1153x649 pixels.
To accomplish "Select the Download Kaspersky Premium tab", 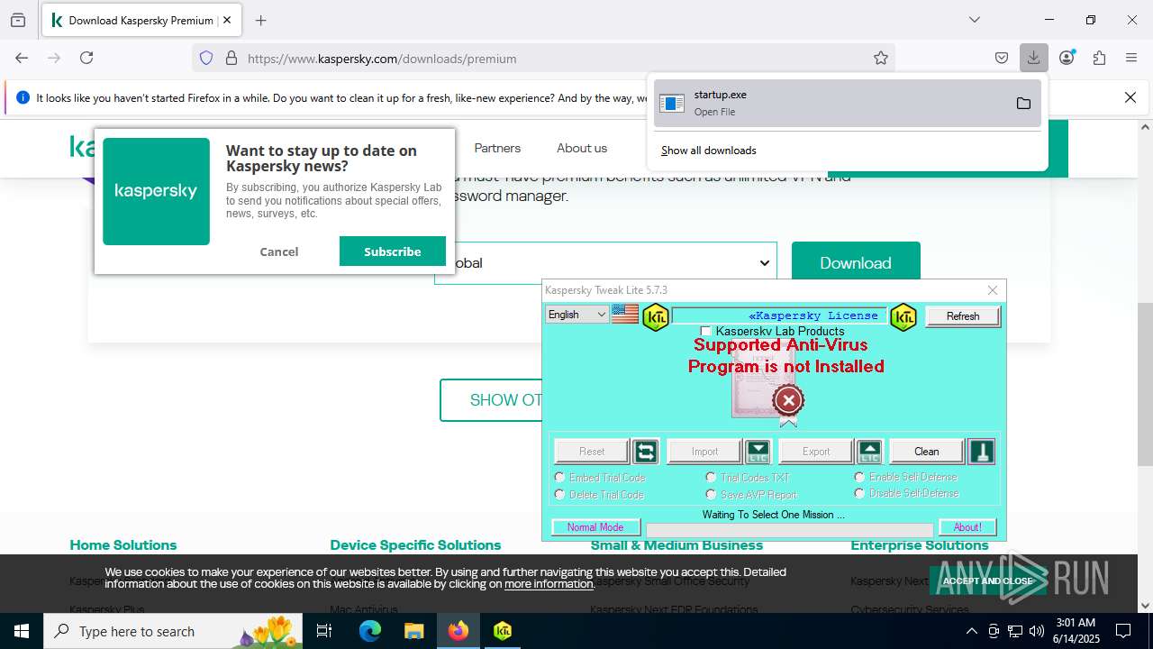I will pyautogui.click(x=141, y=20).
